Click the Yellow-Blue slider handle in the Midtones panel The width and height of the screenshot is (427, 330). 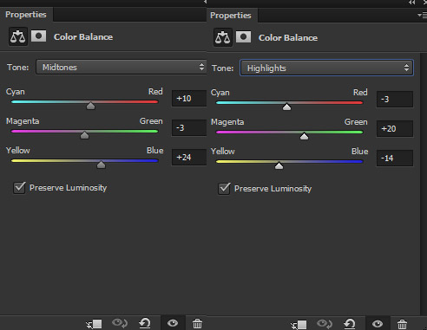(101, 165)
